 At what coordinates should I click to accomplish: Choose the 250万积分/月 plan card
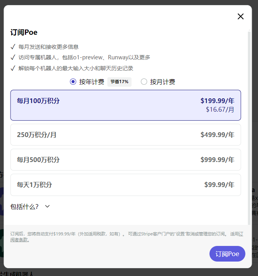125,135
